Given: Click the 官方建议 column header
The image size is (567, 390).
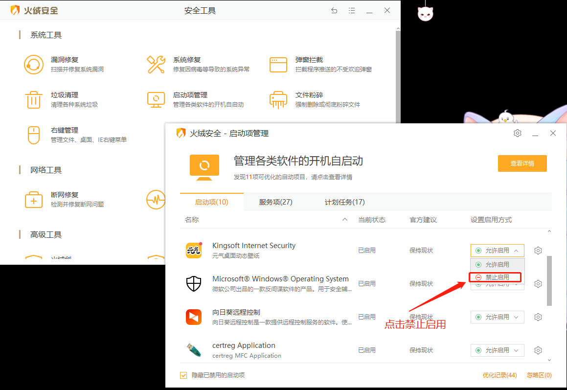Looking at the screenshot, I should [x=423, y=220].
